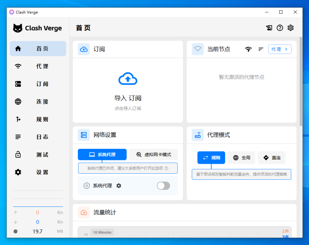Screen dimensions: 309x245
Task: Change the 10 Minutes time range
Action: 102,232
